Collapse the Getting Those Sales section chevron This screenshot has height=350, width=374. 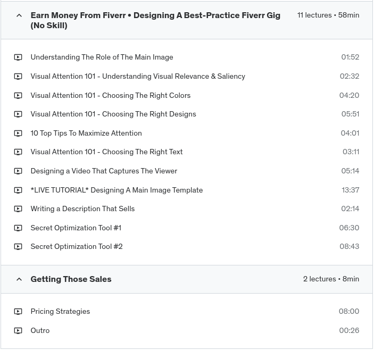tap(19, 279)
